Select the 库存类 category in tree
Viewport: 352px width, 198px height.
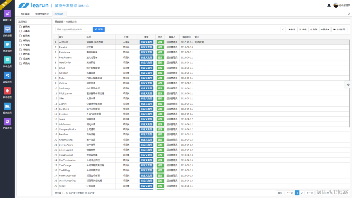tap(26, 49)
